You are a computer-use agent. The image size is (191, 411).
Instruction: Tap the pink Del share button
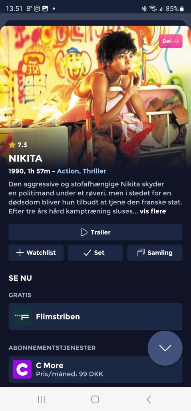pyautogui.click(x=171, y=41)
